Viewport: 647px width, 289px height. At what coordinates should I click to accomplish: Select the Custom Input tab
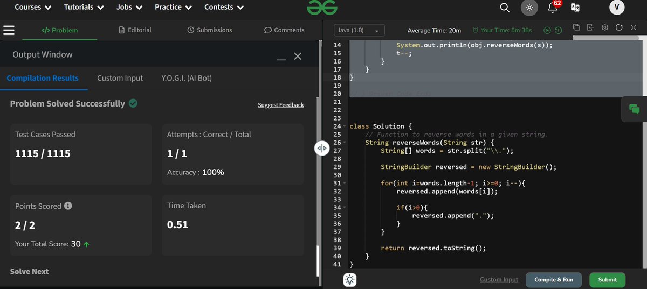(120, 78)
